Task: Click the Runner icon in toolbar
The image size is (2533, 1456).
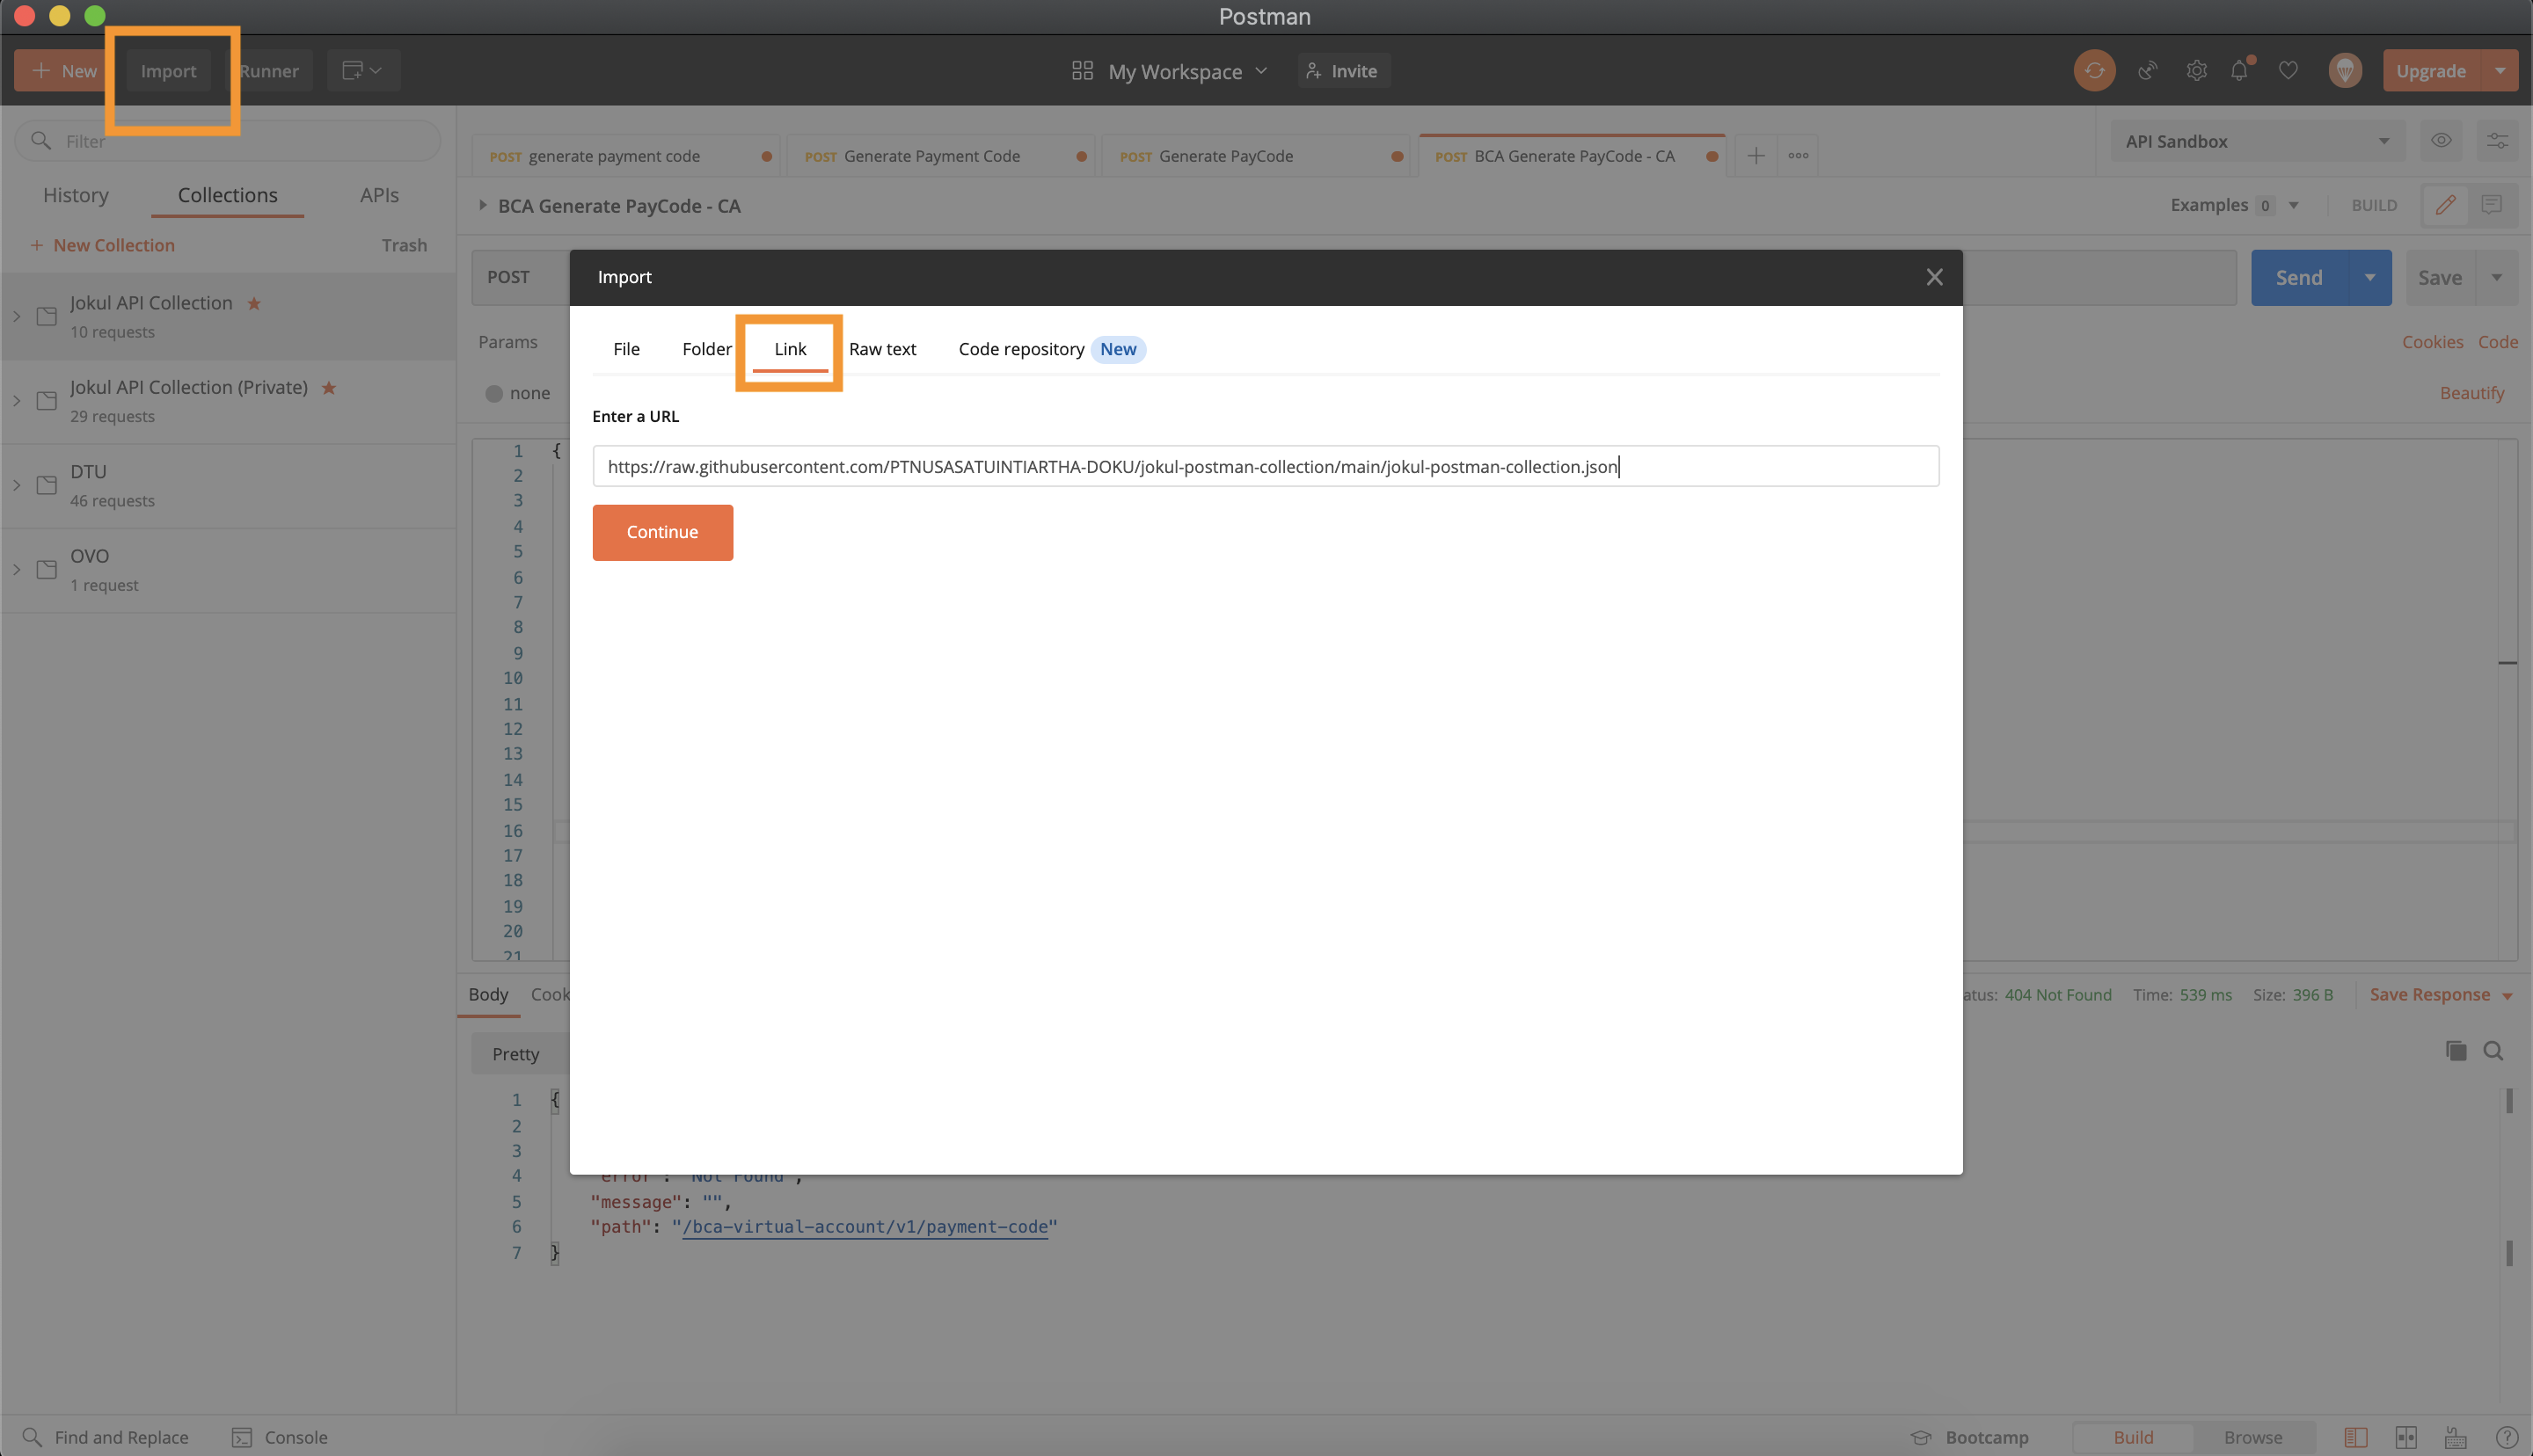Action: (x=270, y=71)
